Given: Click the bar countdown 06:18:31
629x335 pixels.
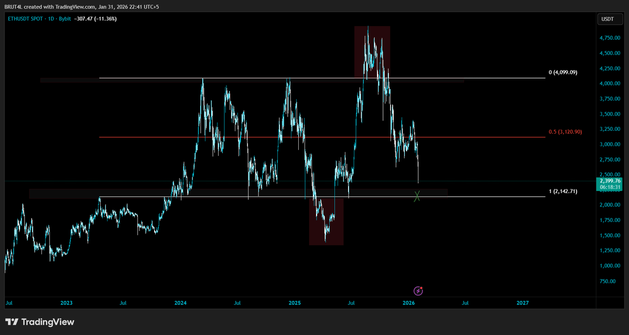Looking at the screenshot, I should click(x=610, y=187).
